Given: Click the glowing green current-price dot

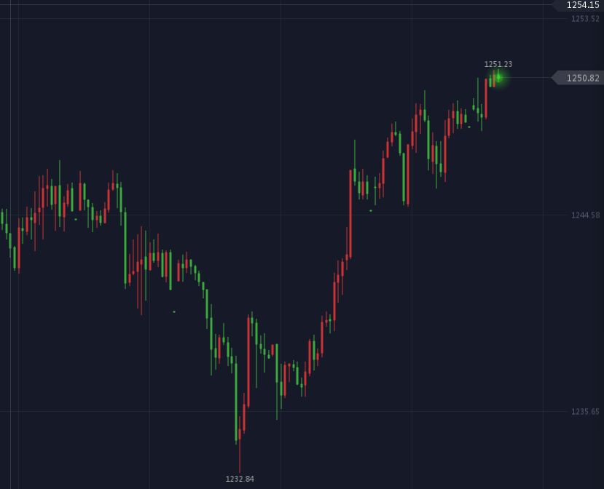Looking at the screenshot, I should coord(498,77).
